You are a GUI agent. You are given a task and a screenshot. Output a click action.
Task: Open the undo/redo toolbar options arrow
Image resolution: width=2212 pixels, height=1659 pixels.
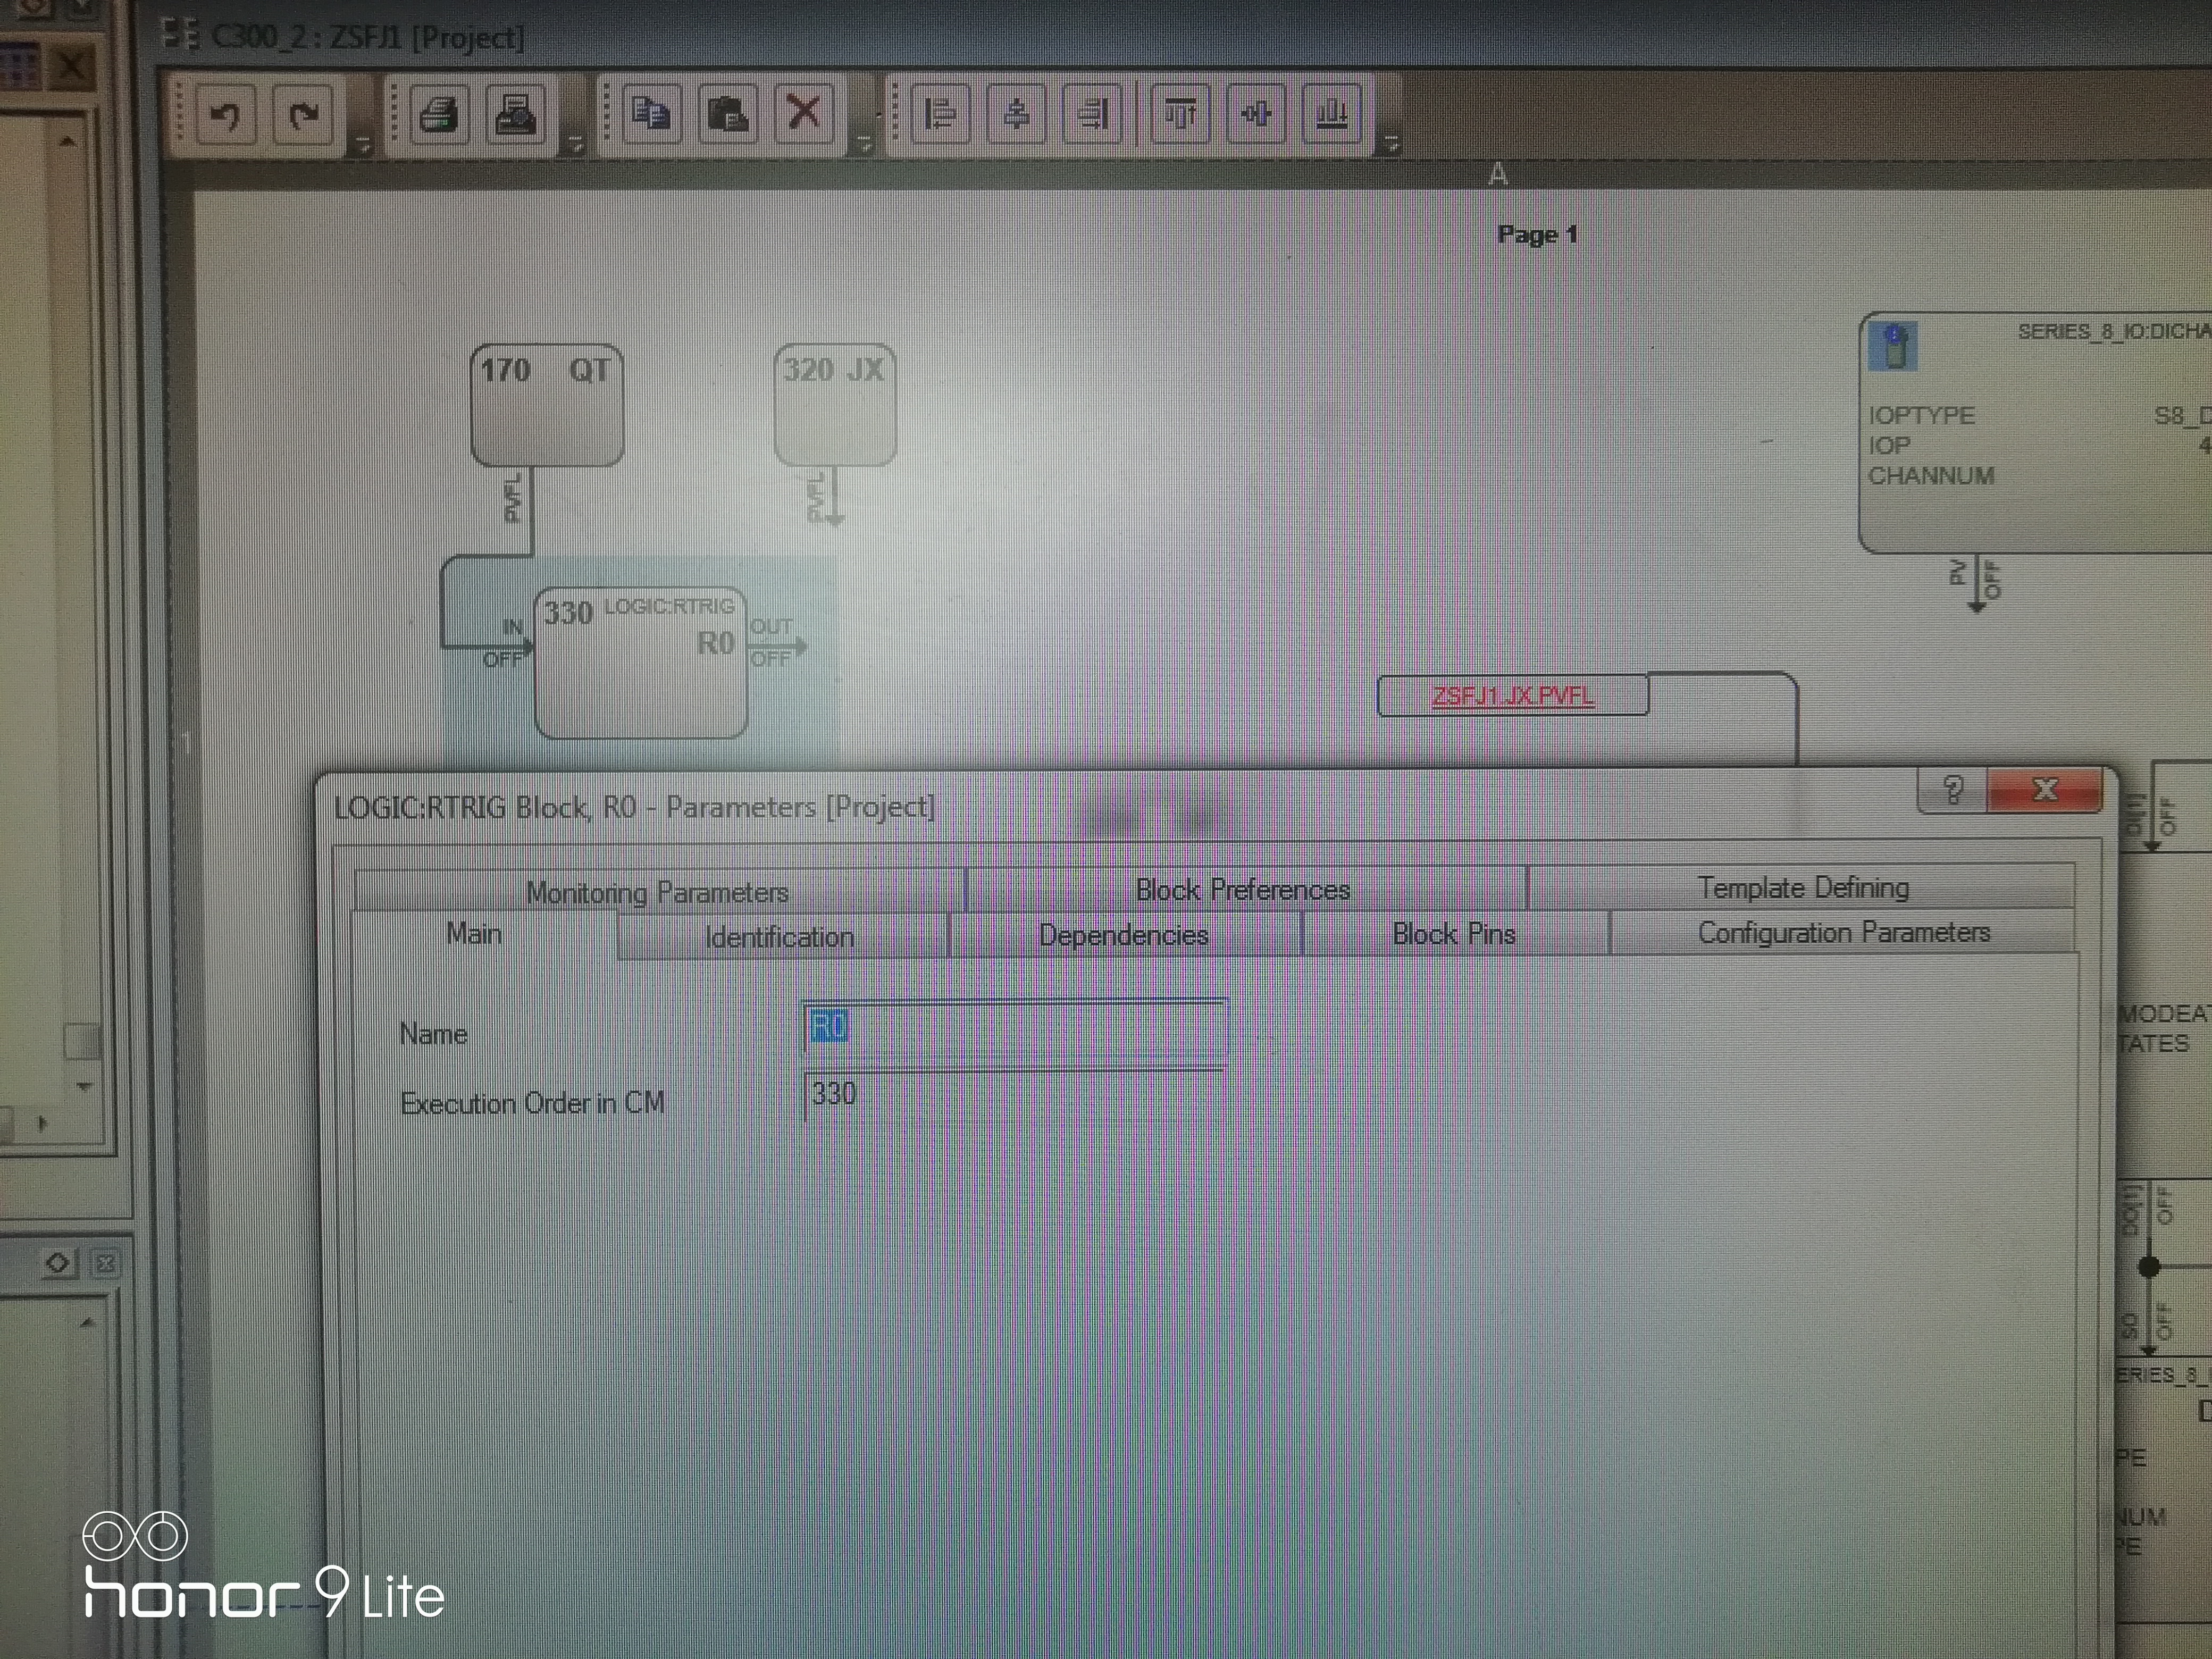point(363,146)
